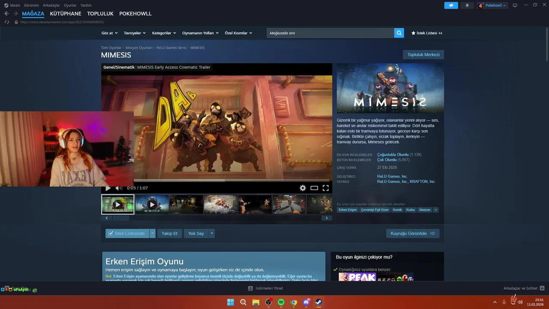
Task: Open the Özel Kısımlar dropdown menu
Action: [x=238, y=33]
